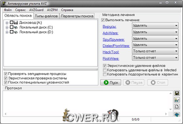Image resolution: width=183 pixels, height=124 pixels.
Task: Select the Дисковод (A:) label
Action: [x=30, y=23]
